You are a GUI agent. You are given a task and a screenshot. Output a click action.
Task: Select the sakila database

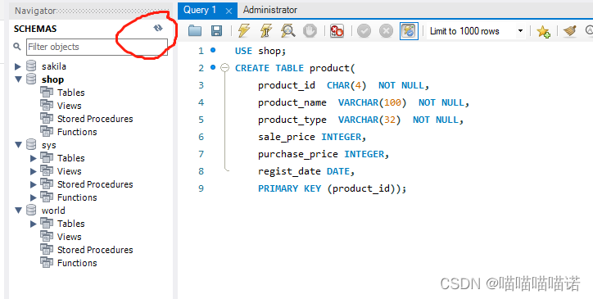tap(54, 66)
